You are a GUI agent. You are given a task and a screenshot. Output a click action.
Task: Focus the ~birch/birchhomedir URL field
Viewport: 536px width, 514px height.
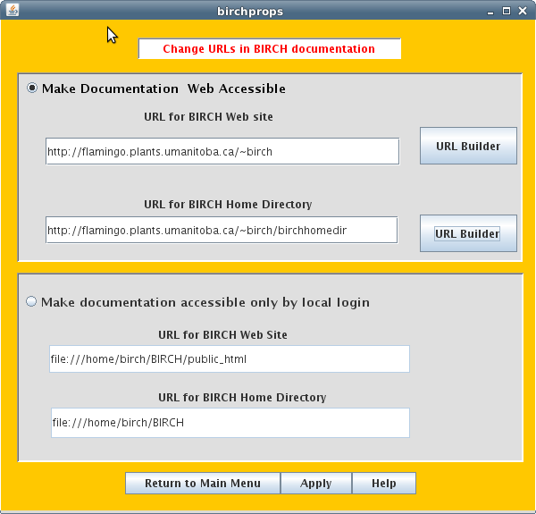(x=221, y=231)
